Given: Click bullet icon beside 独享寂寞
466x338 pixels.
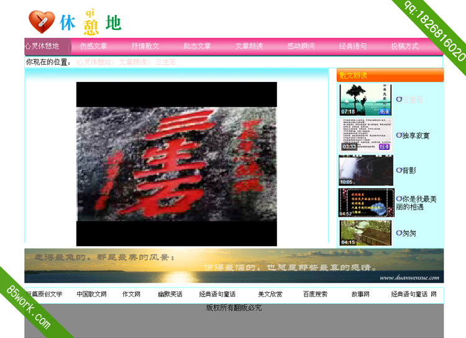Looking at the screenshot, I should (x=399, y=135).
